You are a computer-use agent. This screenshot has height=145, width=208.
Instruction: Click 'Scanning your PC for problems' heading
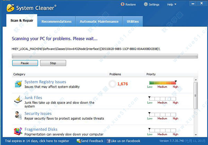[x=54, y=39]
